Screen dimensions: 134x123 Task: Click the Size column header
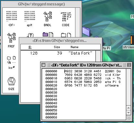[57, 47]
